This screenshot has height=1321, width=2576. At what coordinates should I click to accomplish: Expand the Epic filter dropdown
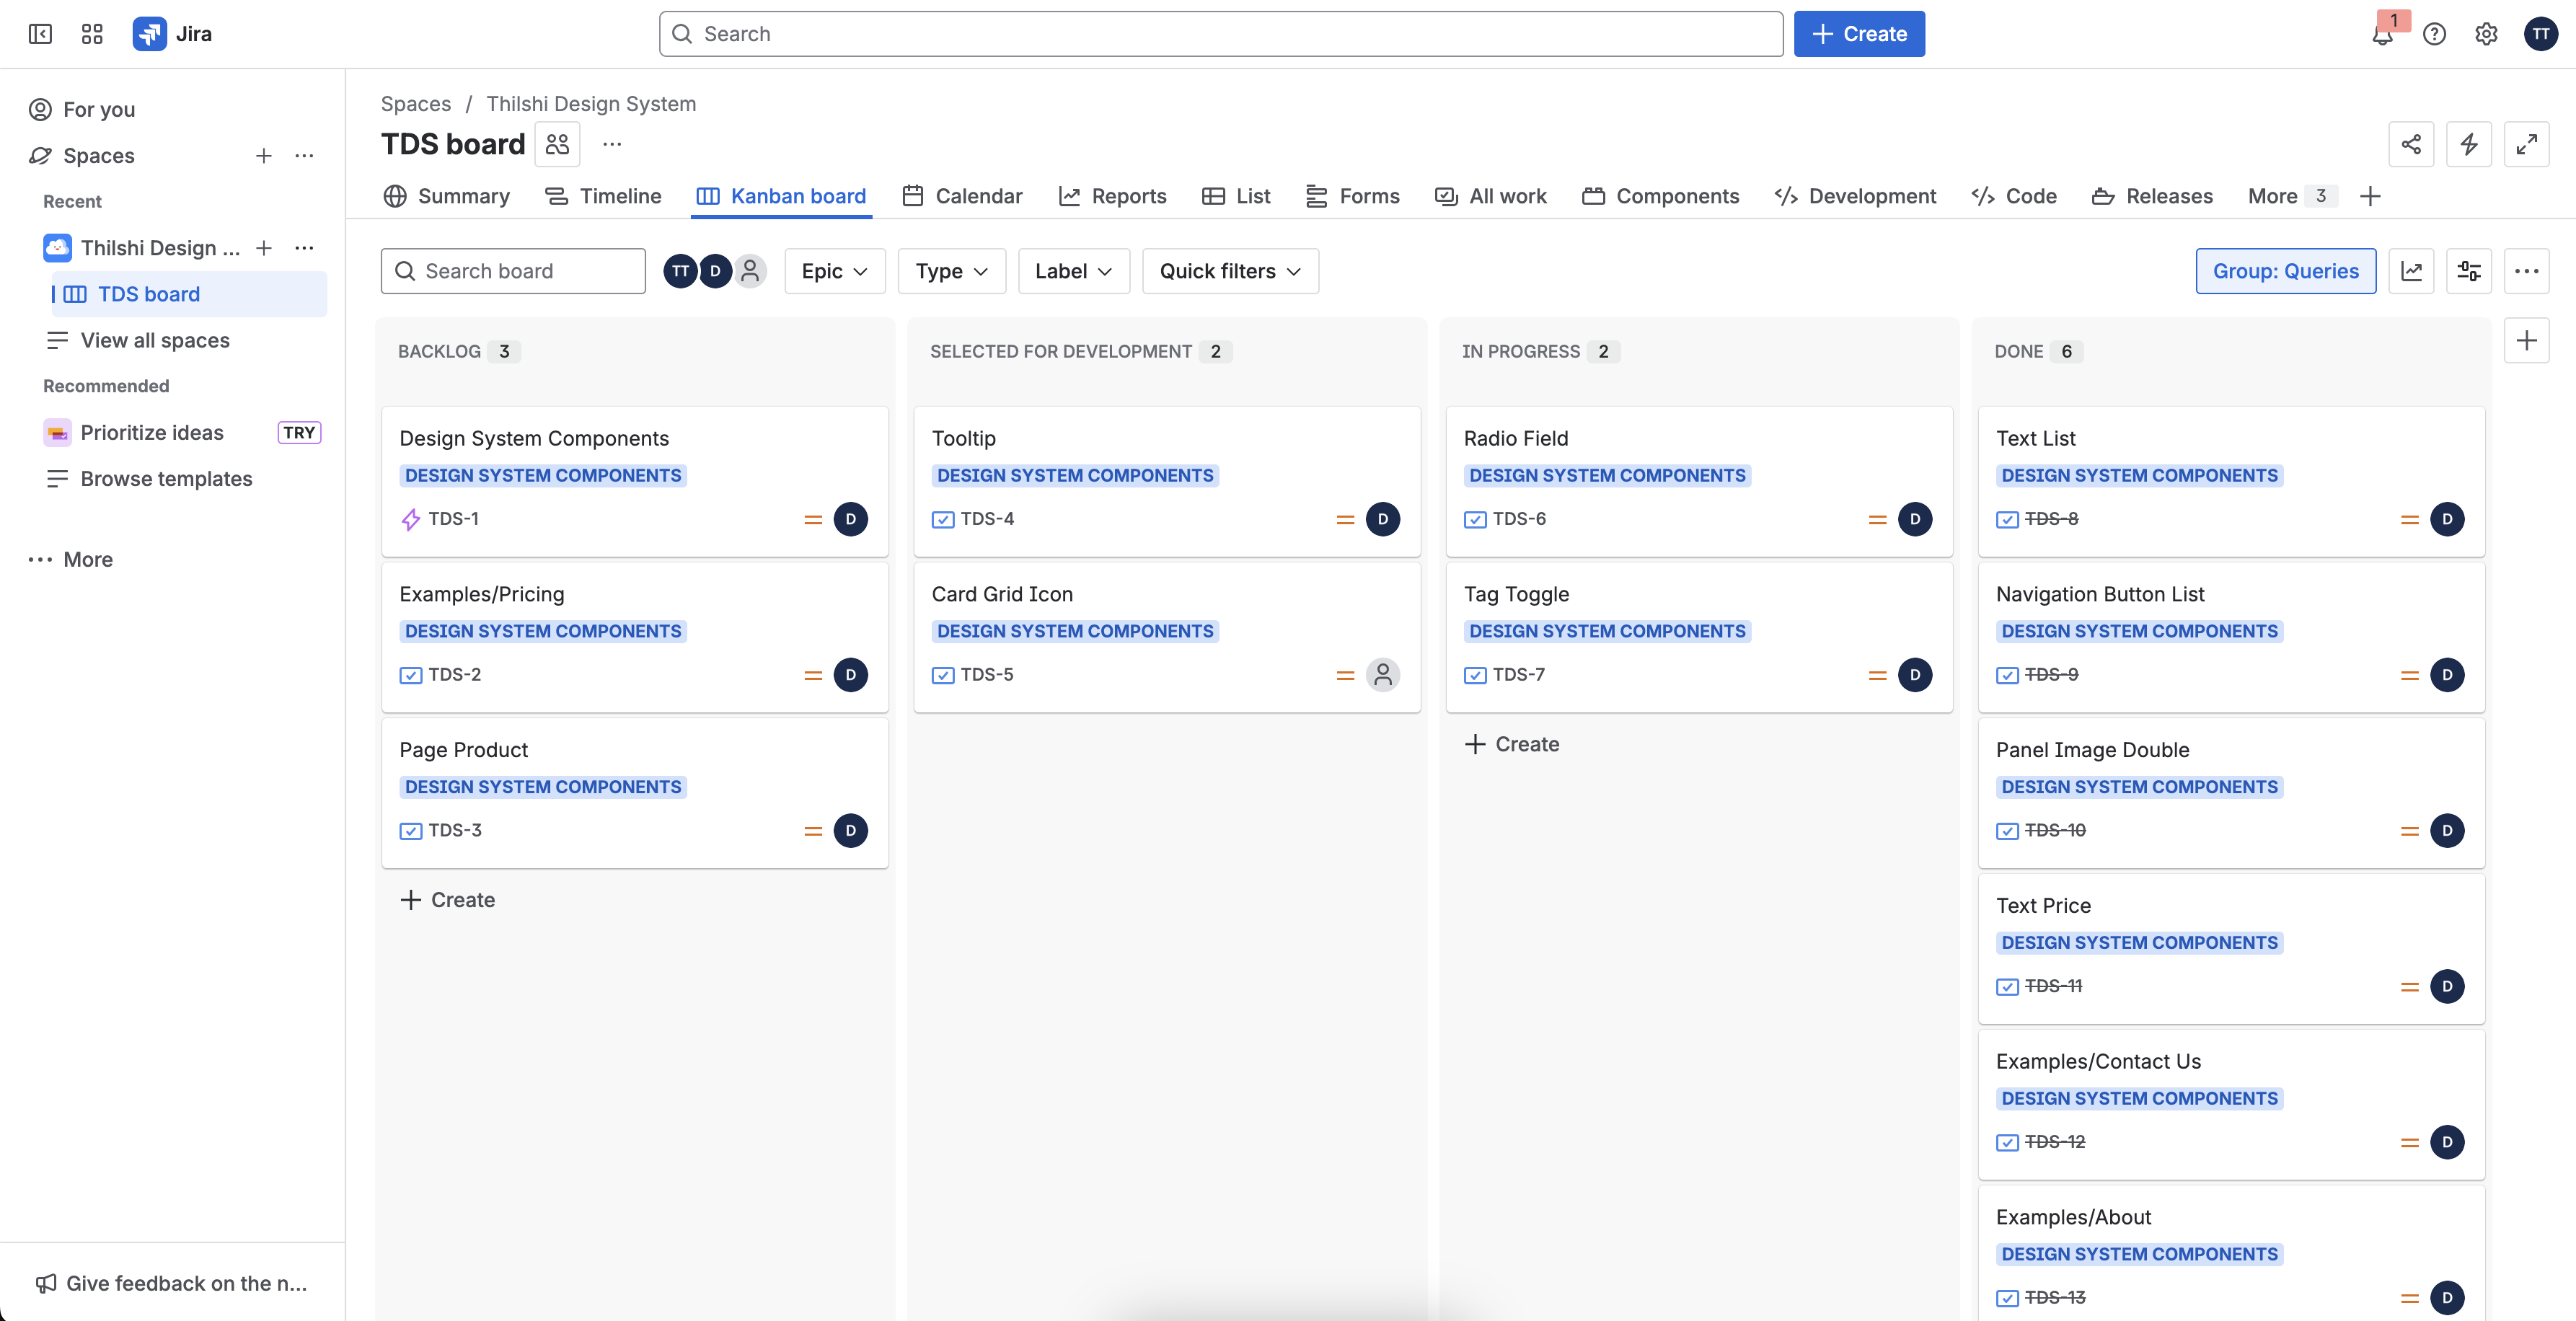click(x=834, y=272)
